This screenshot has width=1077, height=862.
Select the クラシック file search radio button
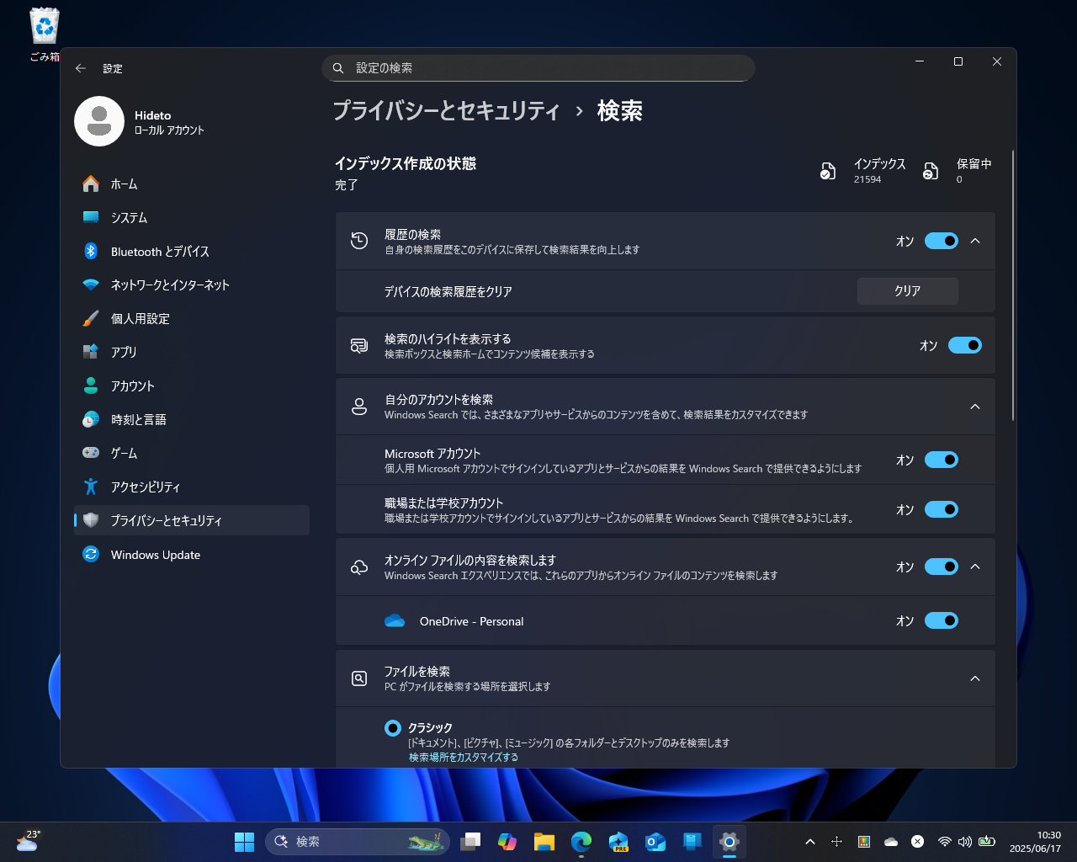(391, 727)
